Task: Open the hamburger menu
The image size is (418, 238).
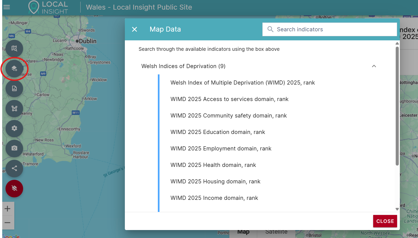Action: [7, 7]
